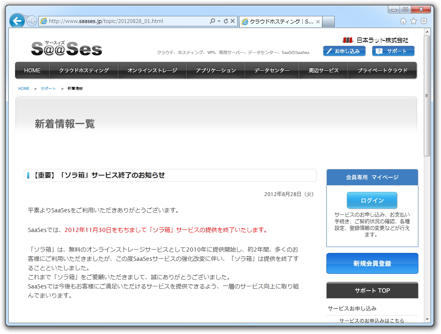Open 新規会員登録 registration
This screenshot has height=334, width=441.
click(x=372, y=264)
